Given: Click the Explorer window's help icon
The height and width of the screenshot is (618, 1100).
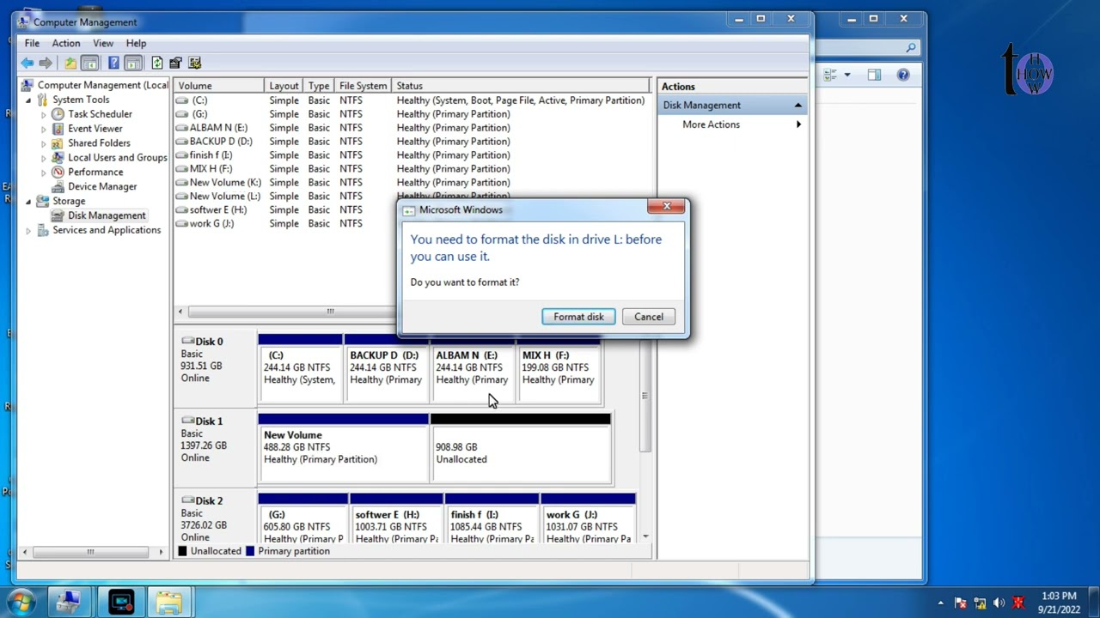Looking at the screenshot, I should (903, 76).
